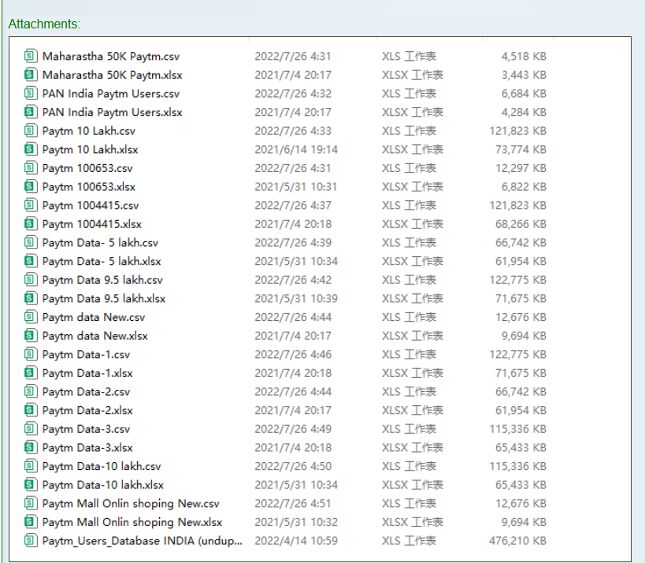This screenshot has width=645, height=563.
Task: Select PAN India Paytm Users.csv file
Action: coord(110,94)
